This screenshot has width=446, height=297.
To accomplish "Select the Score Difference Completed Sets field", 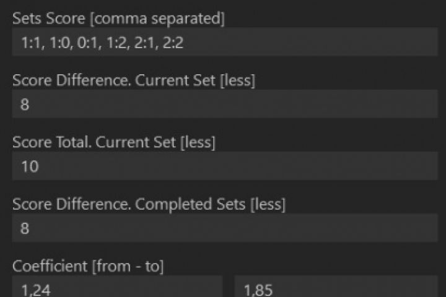I will point(223,228).
